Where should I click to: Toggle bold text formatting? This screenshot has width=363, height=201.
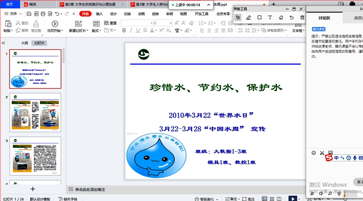pyautogui.click(x=124, y=30)
